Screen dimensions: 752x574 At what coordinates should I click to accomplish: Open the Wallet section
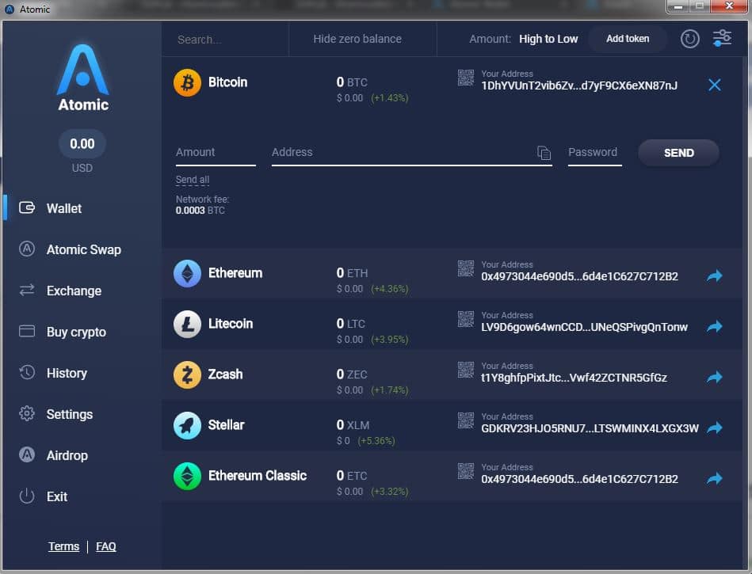(63, 208)
